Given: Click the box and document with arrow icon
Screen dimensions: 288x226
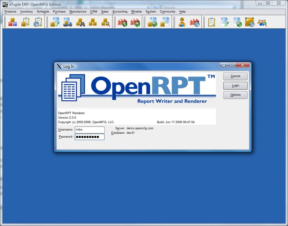Looking at the screenshot, I should (x=152, y=22).
